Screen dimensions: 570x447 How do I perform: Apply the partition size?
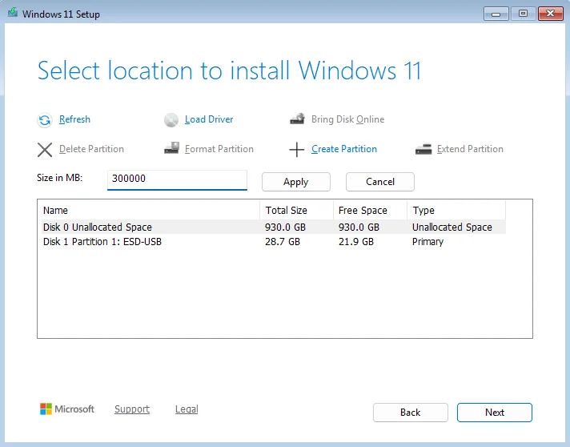click(296, 182)
